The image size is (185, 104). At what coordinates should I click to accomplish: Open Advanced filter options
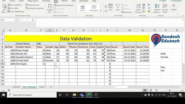[x=126, y=12]
